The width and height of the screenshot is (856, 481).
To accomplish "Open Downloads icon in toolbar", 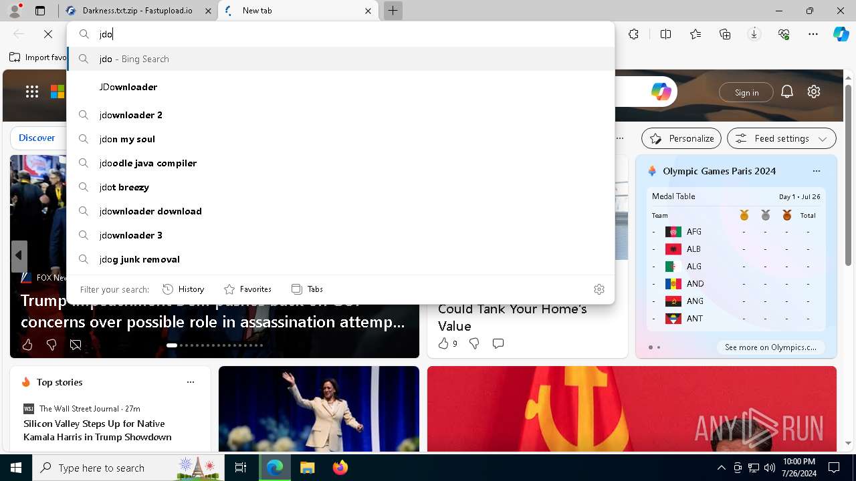I will [754, 34].
